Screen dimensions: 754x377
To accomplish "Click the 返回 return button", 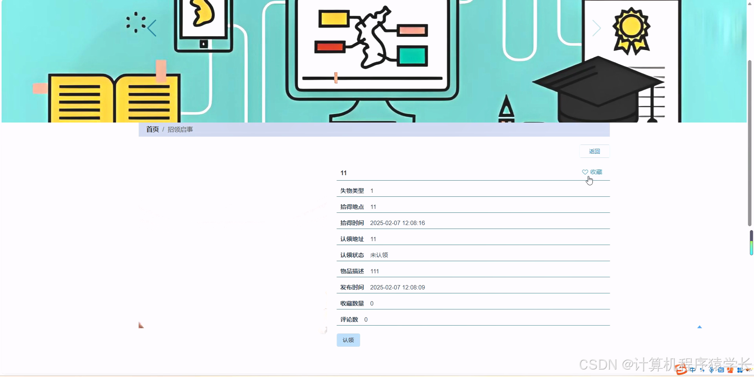I will click(594, 151).
